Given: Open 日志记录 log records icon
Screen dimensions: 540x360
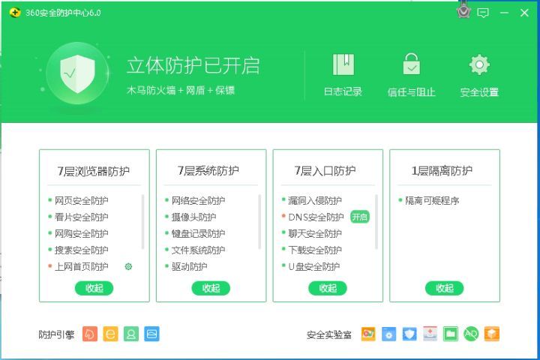Looking at the screenshot, I should tap(343, 75).
